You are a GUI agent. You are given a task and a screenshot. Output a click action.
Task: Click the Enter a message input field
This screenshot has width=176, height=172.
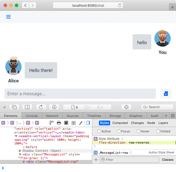[x=80, y=94]
